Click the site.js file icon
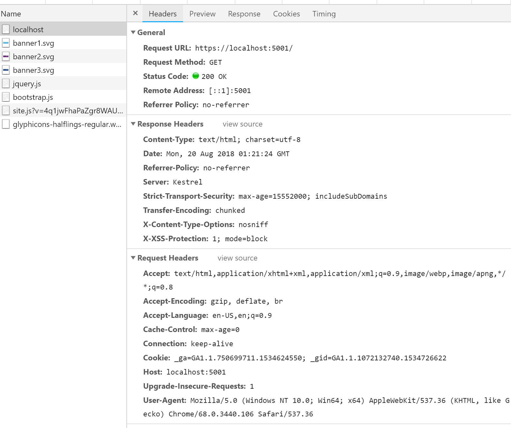Viewport: 511px width, 428px height. pos(6,111)
